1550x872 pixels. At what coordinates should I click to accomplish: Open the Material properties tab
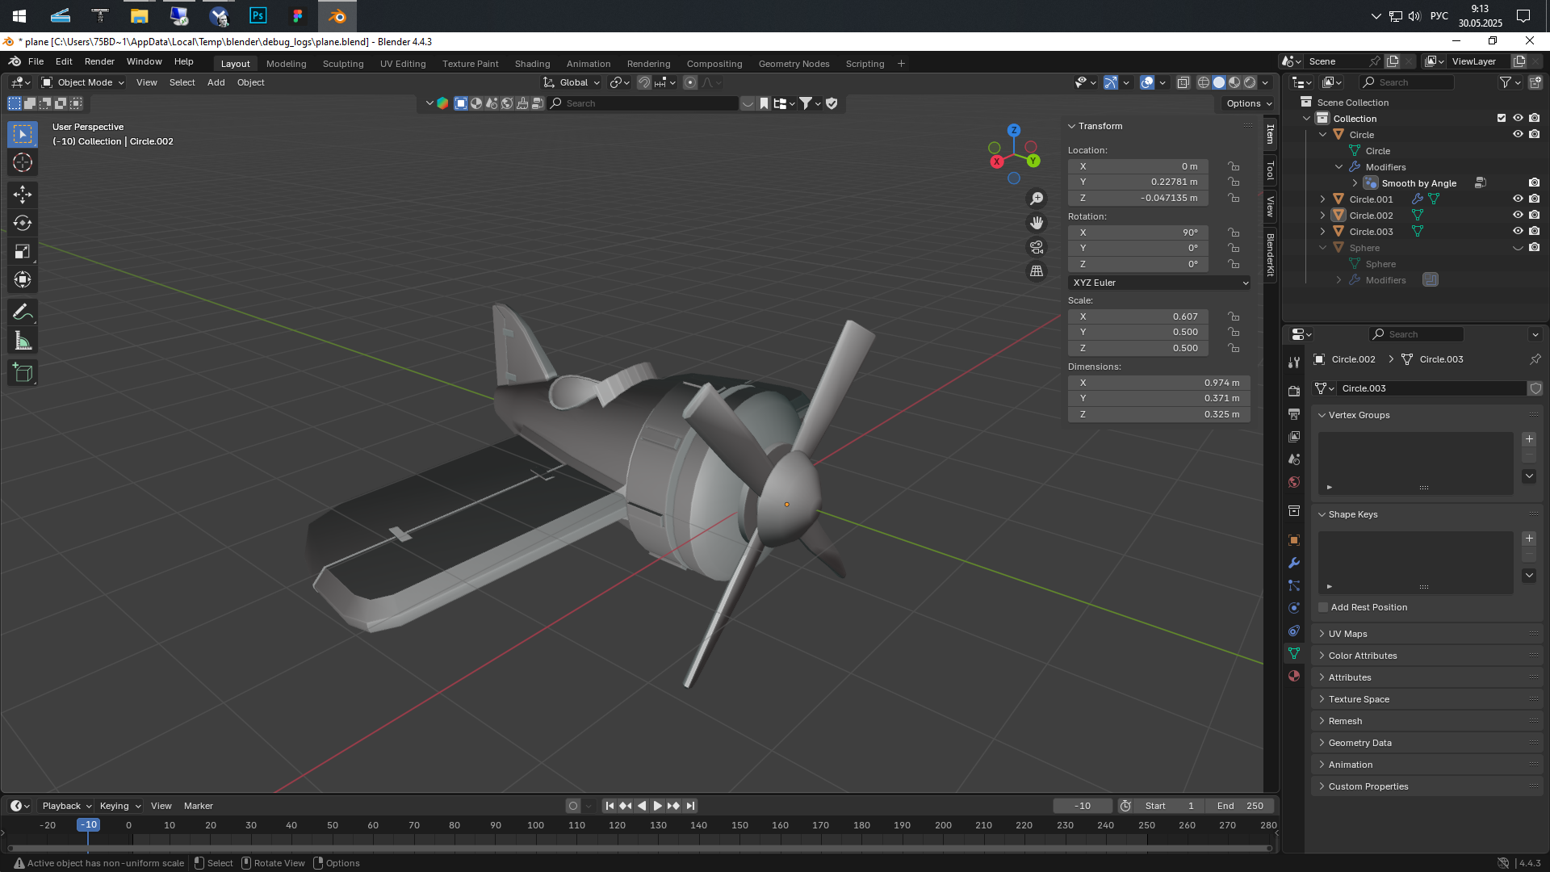pos(1294,676)
